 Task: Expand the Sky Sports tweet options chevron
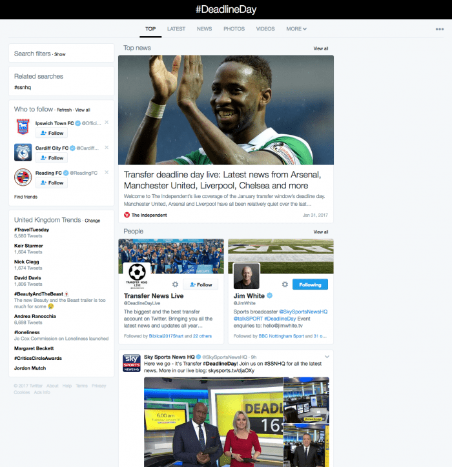tap(327, 357)
